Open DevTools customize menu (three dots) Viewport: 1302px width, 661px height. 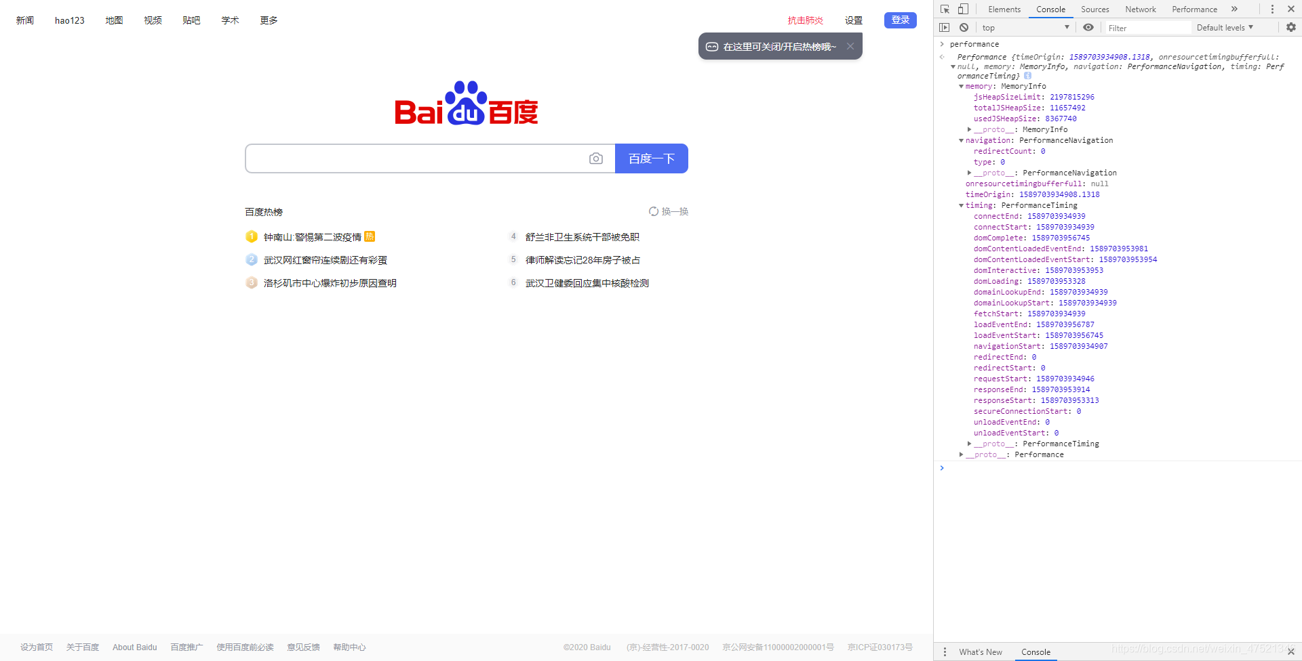1272,9
